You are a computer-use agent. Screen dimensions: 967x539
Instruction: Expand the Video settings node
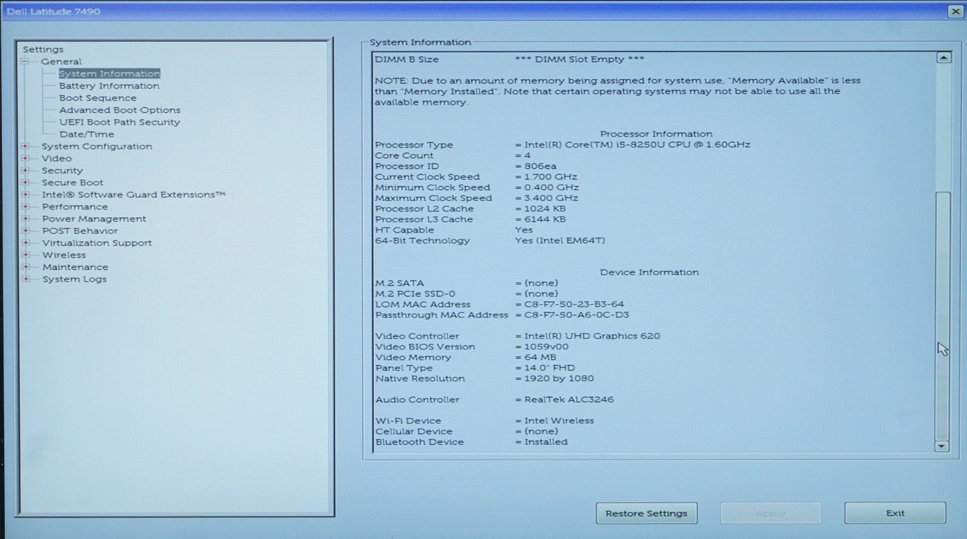pyautogui.click(x=25, y=158)
